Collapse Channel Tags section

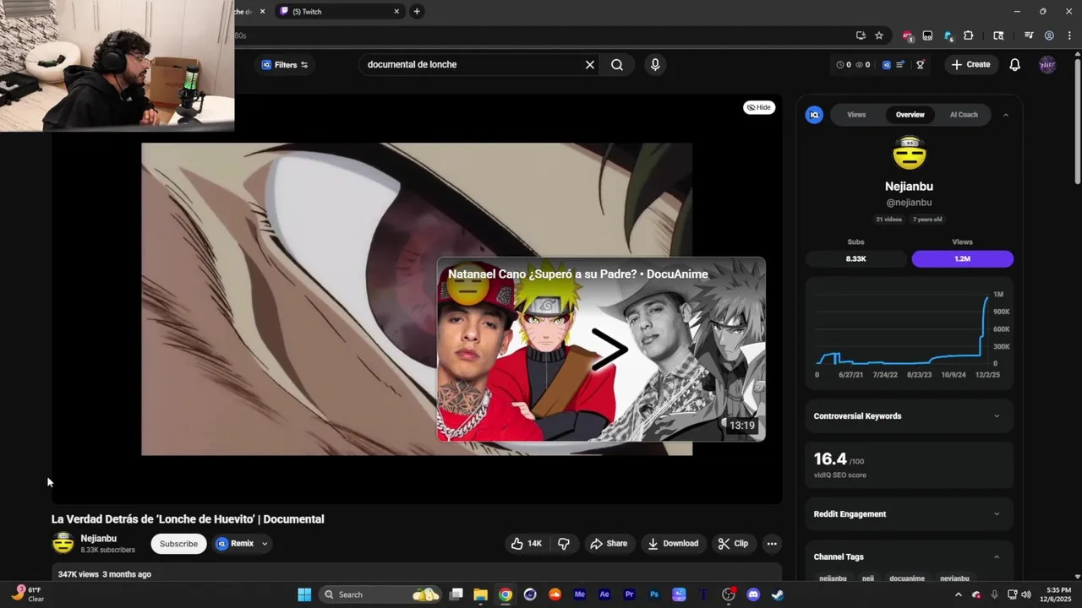click(x=997, y=557)
